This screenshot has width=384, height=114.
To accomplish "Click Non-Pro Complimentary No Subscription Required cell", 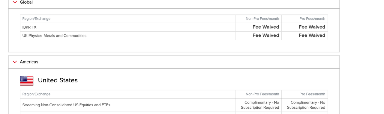I will click(260, 105).
